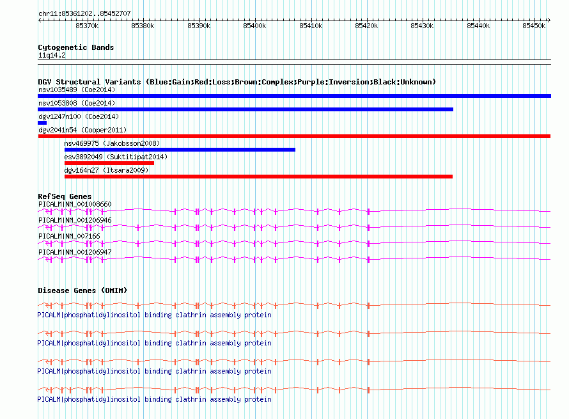
Task: Click the chr11:85361202..85452707 coordinate label
Action: pos(84,13)
